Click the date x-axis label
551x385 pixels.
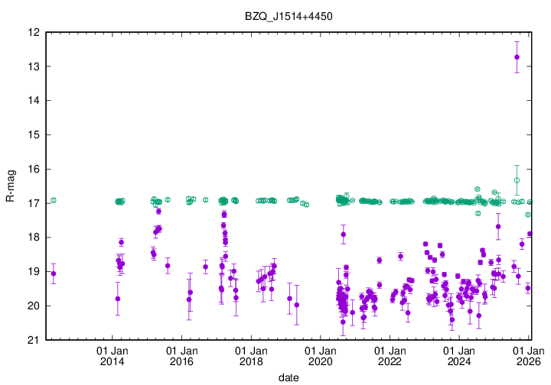tap(289, 377)
